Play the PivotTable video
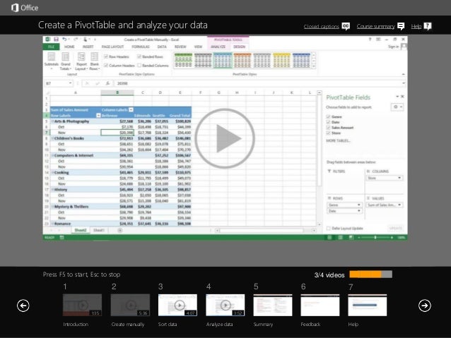The width and height of the screenshot is (451, 338). point(225,138)
